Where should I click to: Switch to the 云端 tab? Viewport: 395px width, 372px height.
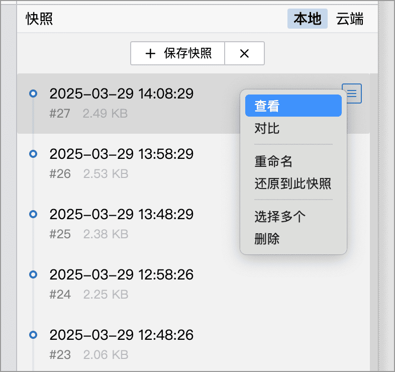tap(350, 19)
